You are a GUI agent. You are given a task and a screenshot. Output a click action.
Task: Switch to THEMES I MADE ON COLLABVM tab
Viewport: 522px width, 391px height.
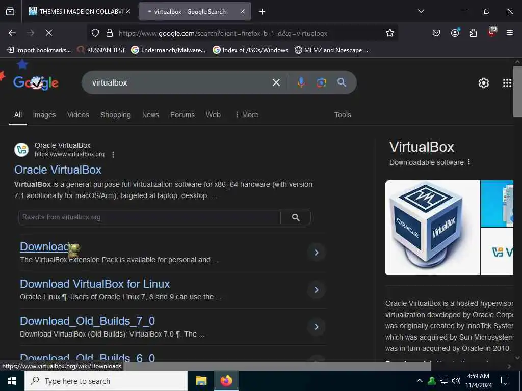(x=79, y=12)
